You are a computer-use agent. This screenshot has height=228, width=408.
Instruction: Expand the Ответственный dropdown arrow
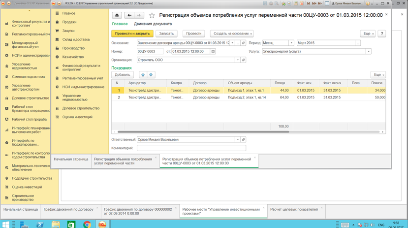tap(238, 140)
